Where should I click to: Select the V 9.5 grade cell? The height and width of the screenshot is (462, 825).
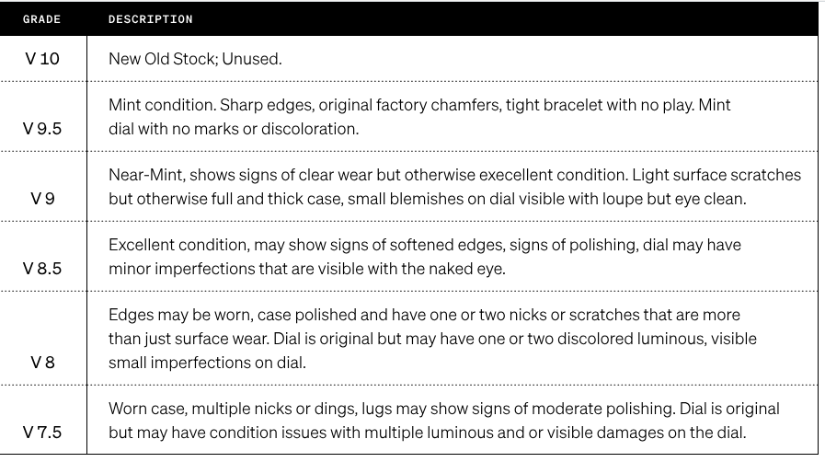coord(42,129)
